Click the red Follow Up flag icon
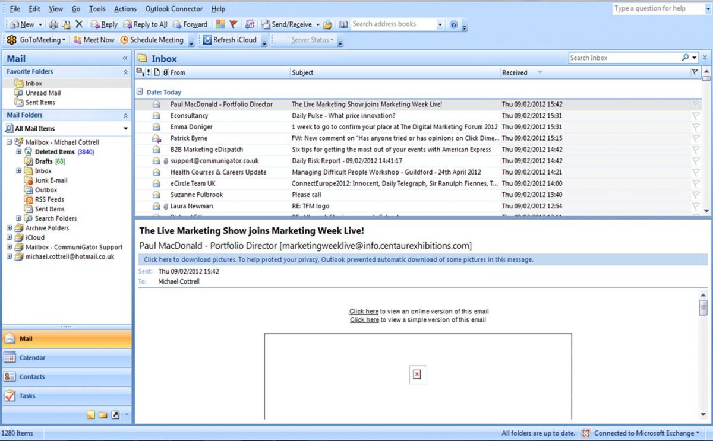 [234, 24]
